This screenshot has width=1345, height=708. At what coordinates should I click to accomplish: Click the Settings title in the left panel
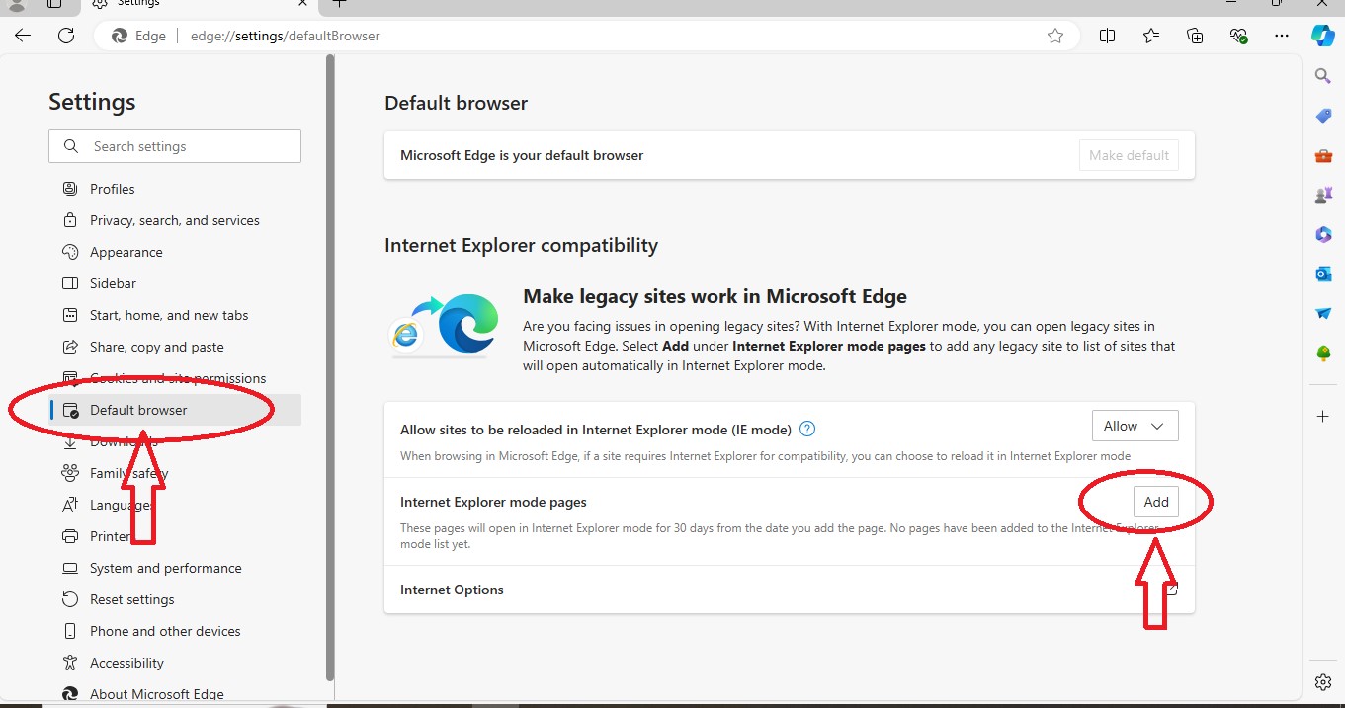click(x=92, y=102)
